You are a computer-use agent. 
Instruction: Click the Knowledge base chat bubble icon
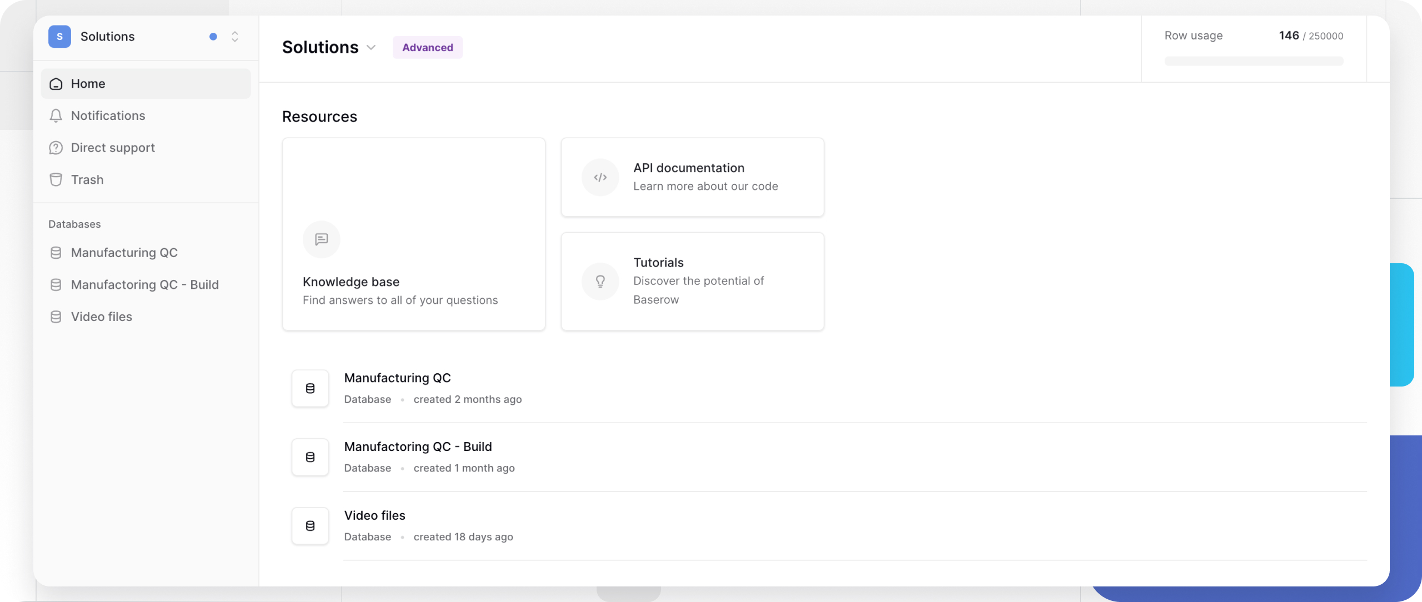pyautogui.click(x=321, y=239)
